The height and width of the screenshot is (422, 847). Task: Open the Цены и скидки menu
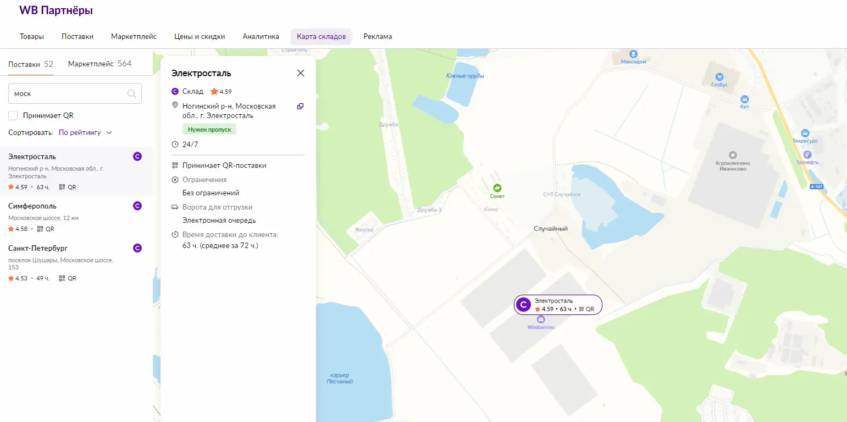point(200,37)
